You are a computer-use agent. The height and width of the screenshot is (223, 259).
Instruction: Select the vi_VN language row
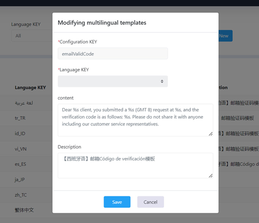pyautogui.click(x=20, y=149)
